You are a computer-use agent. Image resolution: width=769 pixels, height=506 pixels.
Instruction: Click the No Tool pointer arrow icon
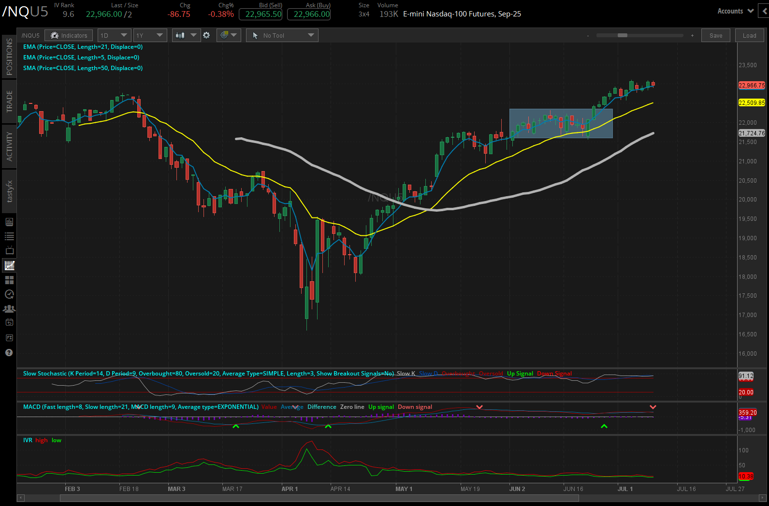click(x=255, y=35)
